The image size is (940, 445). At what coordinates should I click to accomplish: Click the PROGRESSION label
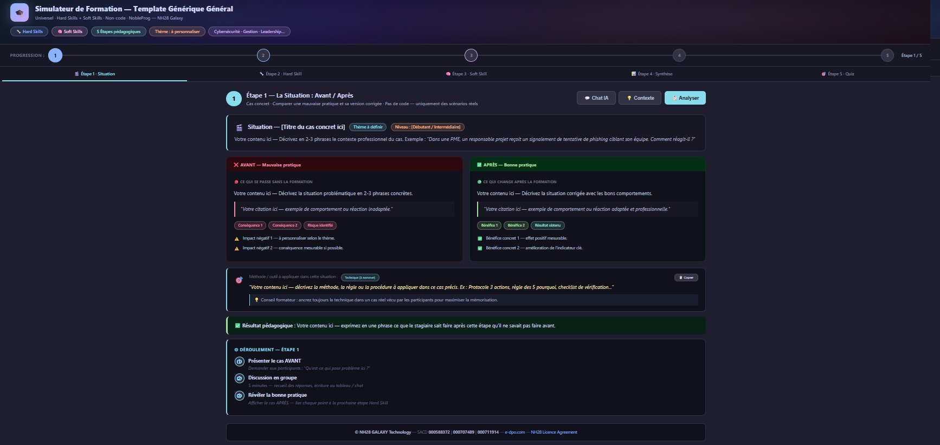click(27, 55)
